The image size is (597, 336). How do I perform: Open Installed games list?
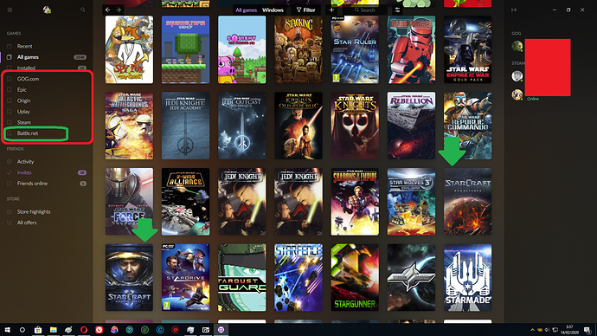(26, 68)
